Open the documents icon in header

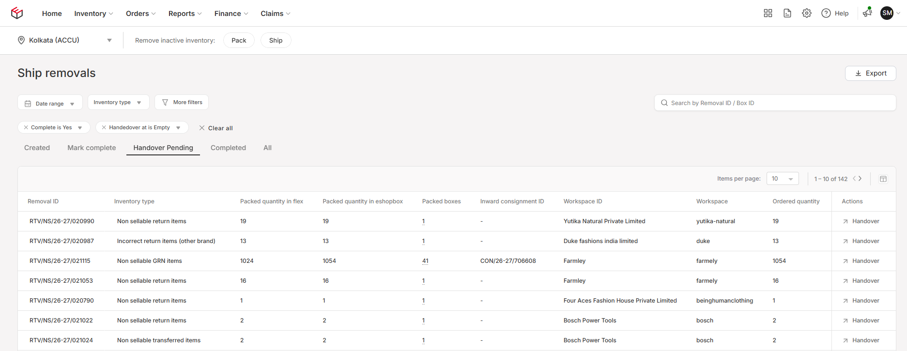pyautogui.click(x=787, y=13)
